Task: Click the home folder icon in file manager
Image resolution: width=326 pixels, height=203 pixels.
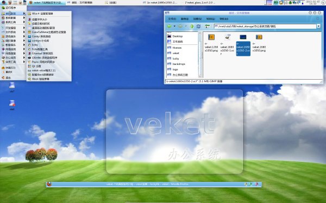Action: coord(208,27)
